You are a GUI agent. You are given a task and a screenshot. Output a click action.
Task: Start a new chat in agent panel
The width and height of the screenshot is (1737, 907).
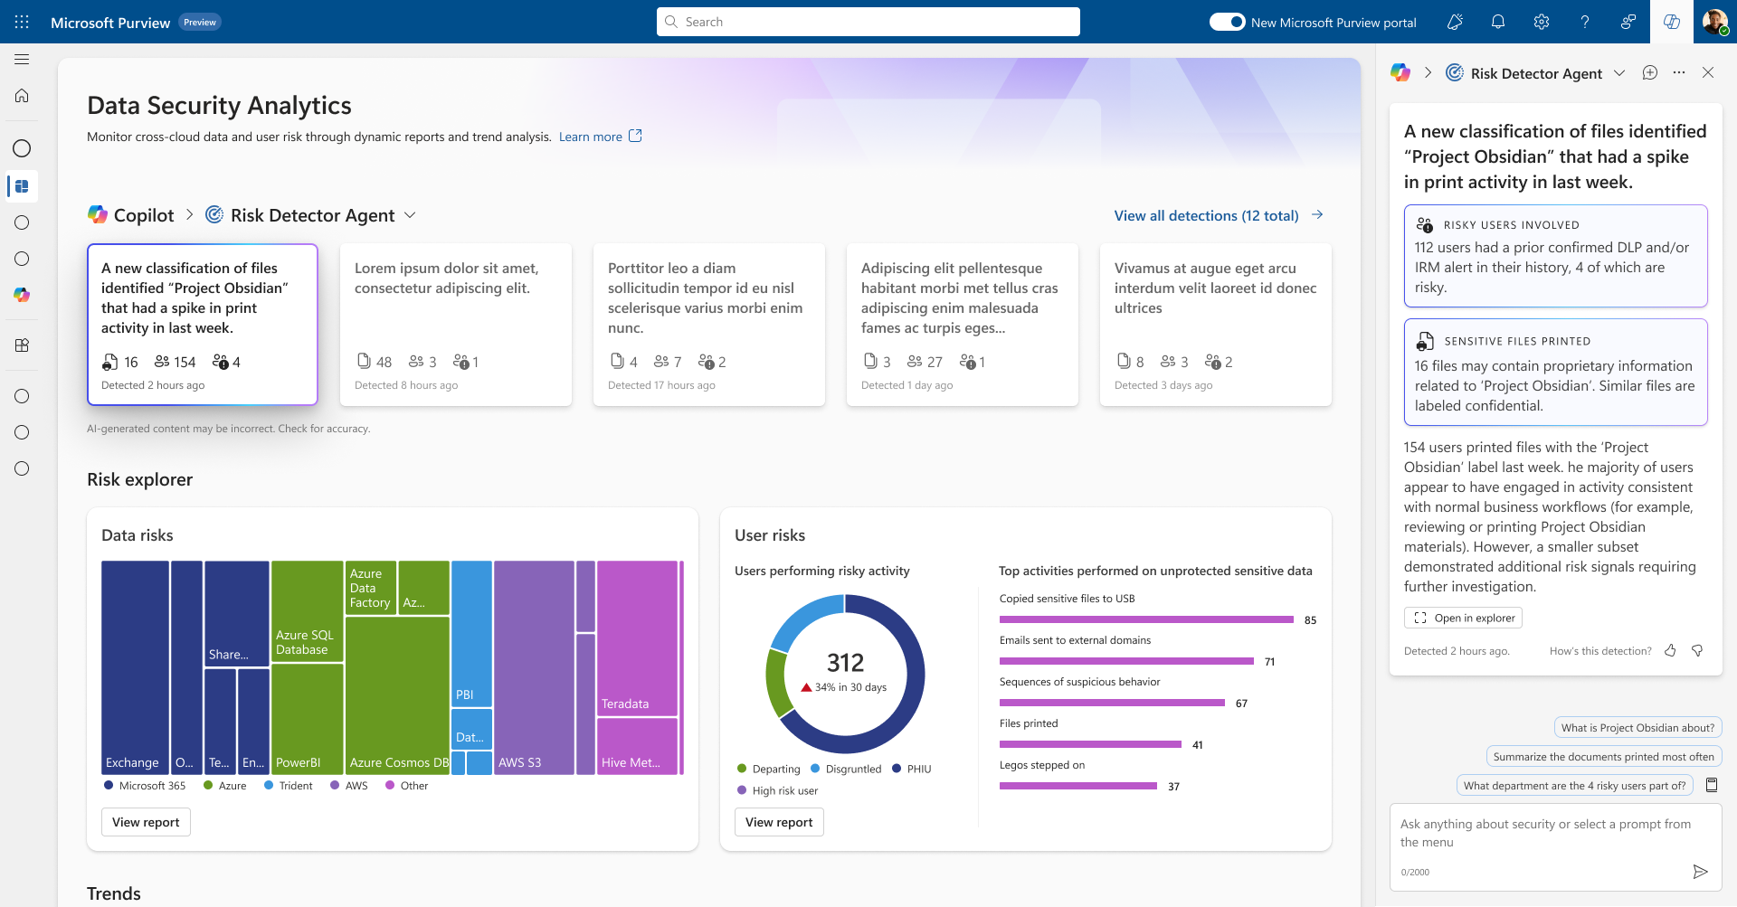click(1650, 73)
